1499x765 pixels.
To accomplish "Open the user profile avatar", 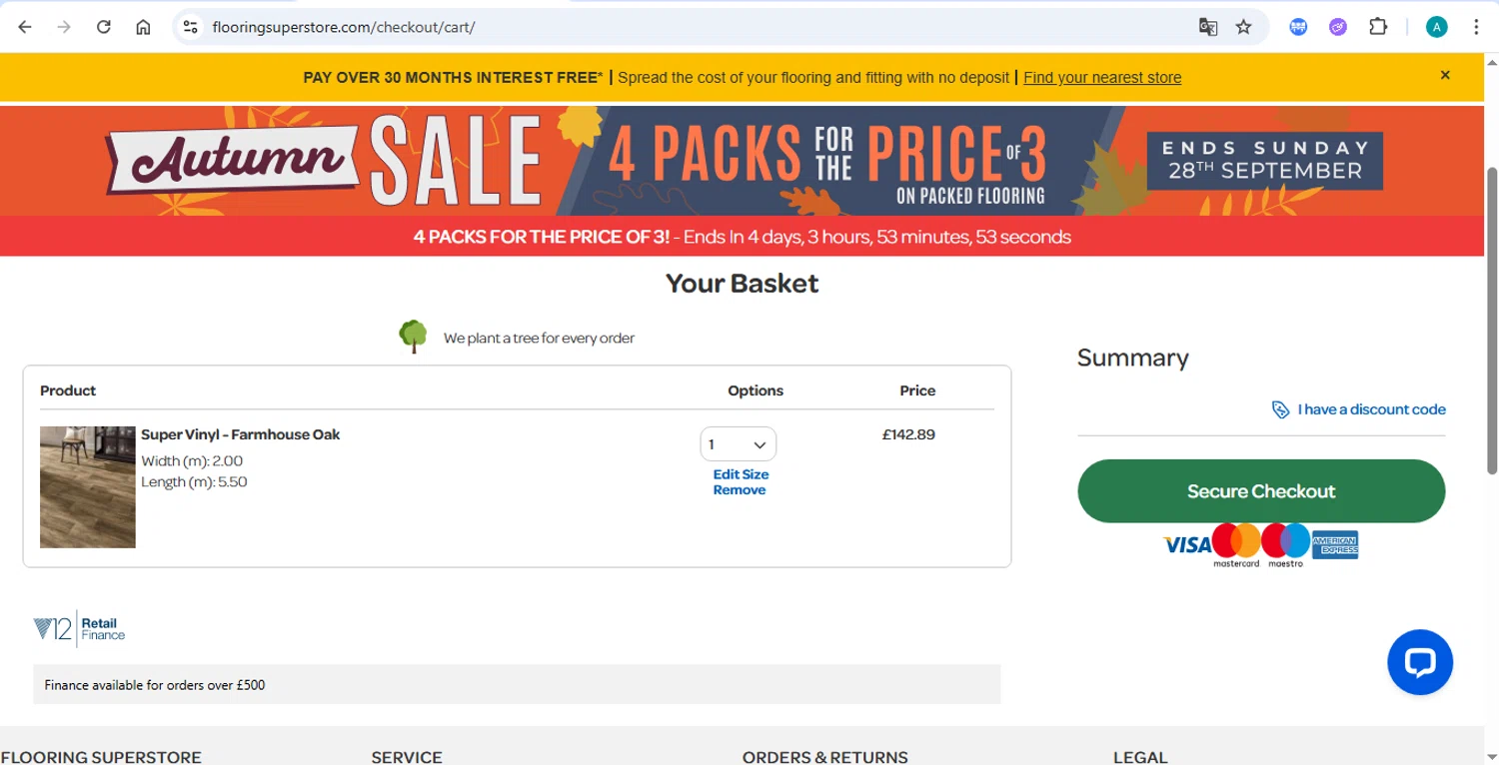I will 1436,27.
